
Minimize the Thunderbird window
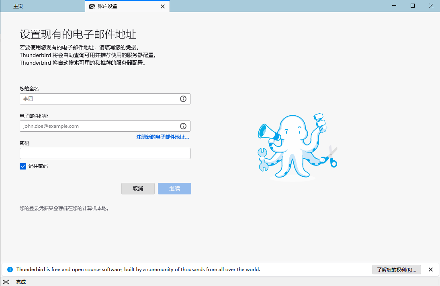click(394, 6)
